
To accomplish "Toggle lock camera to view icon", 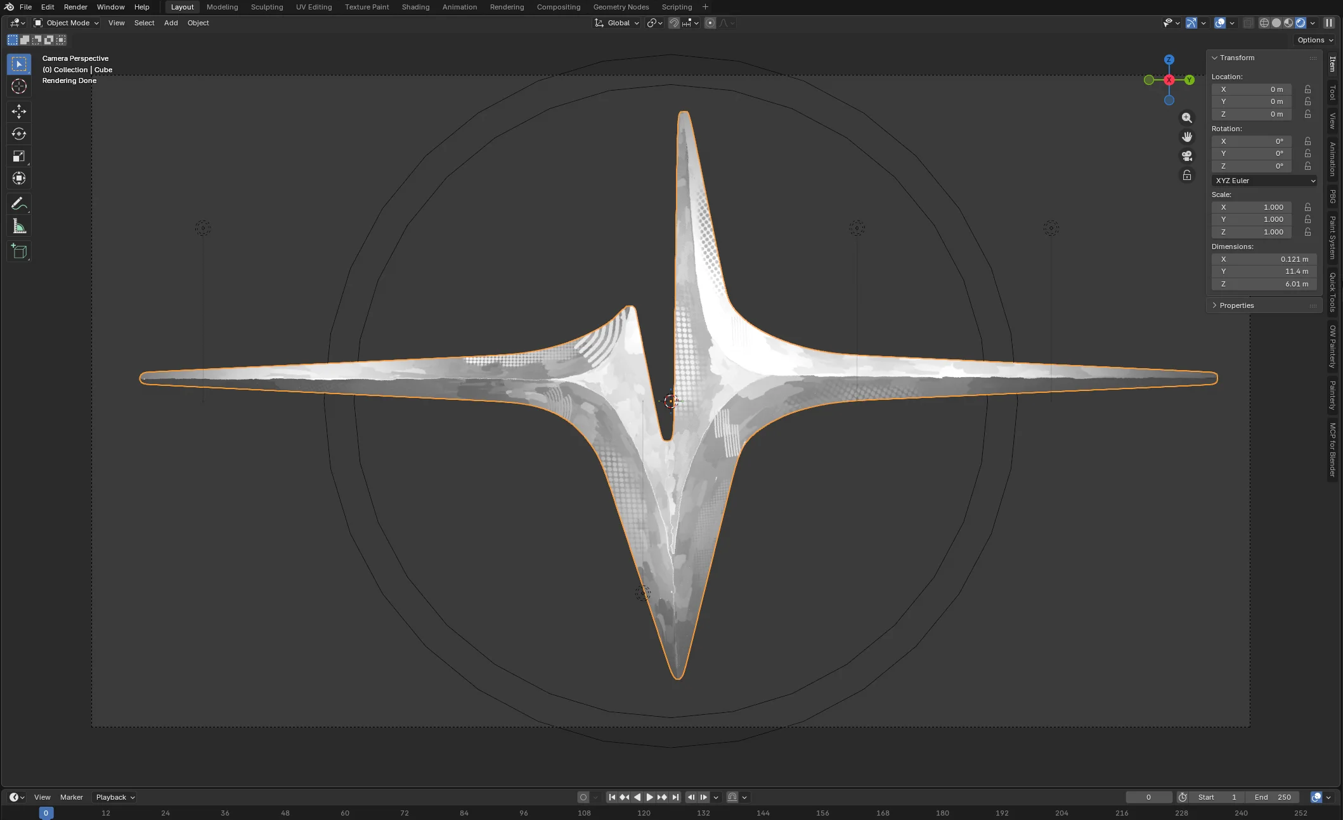I will [x=1187, y=176].
